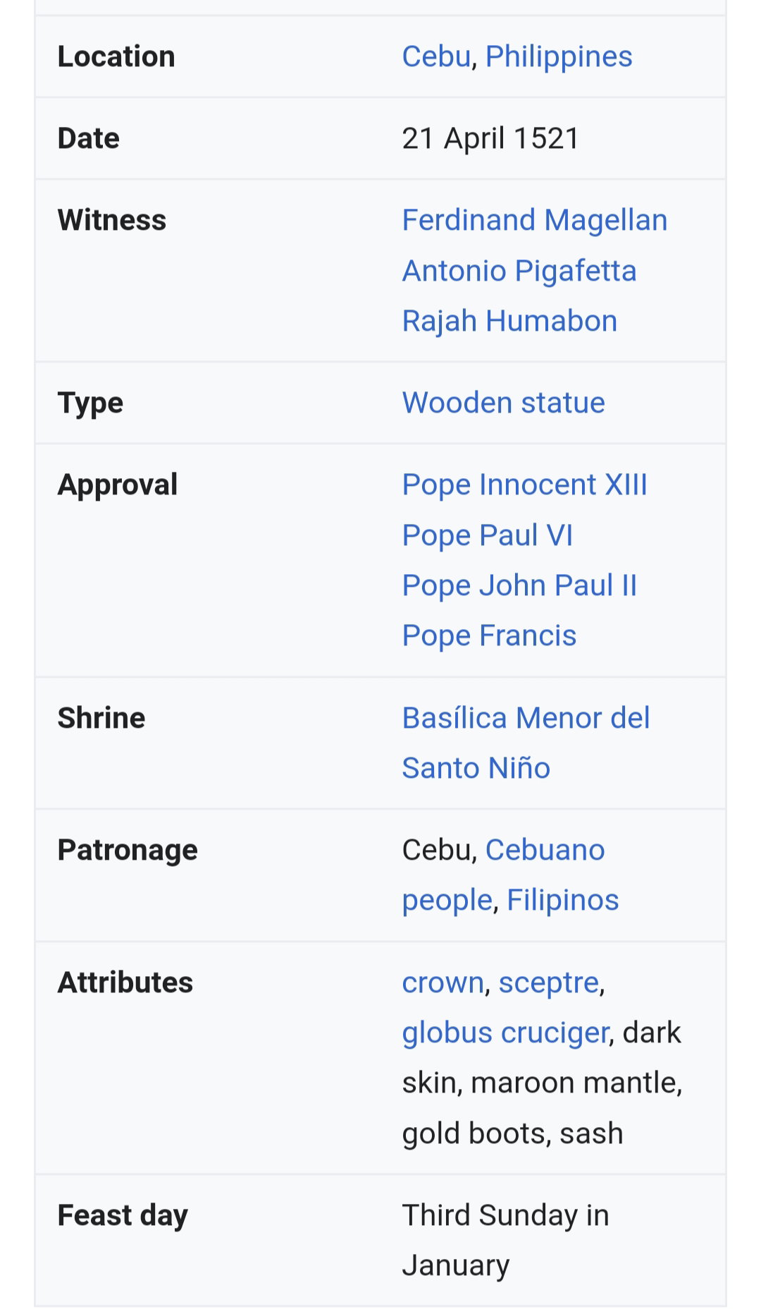This screenshot has width=761, height=1314.
Task: Select the 21 April 1521 date text
Action: coord(490,138)
